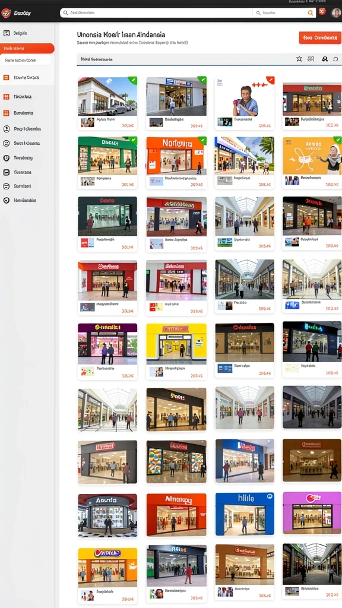Click the orange price under the woman photo card
Viewport: 342px width, 608px height.
265,126
